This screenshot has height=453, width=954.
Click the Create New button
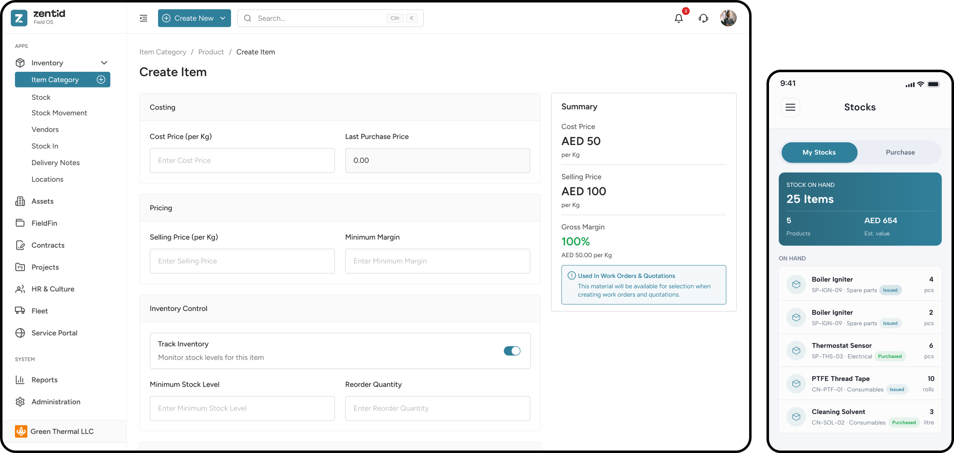pos(195,18)
